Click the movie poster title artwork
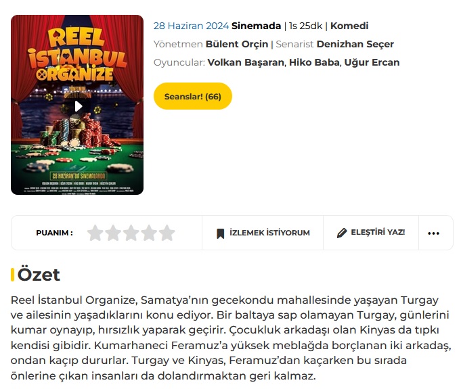This screenshot has width=461, height=389. pos(77,55)
